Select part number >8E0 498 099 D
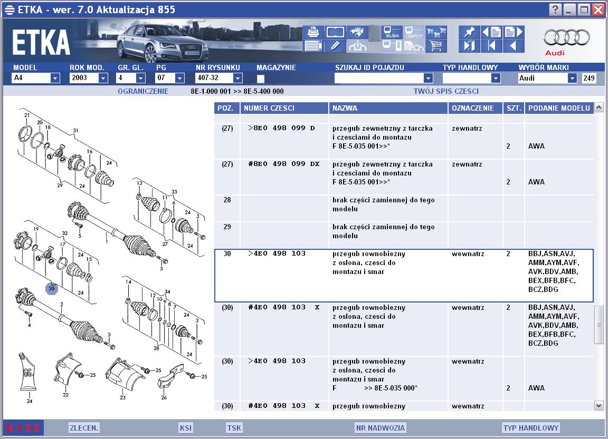The width and height of the screenshot is (608, 439). (x=281, y=128)
